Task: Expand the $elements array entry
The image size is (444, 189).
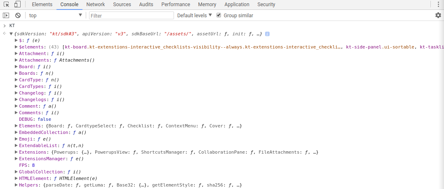Action: click(16, 47)
